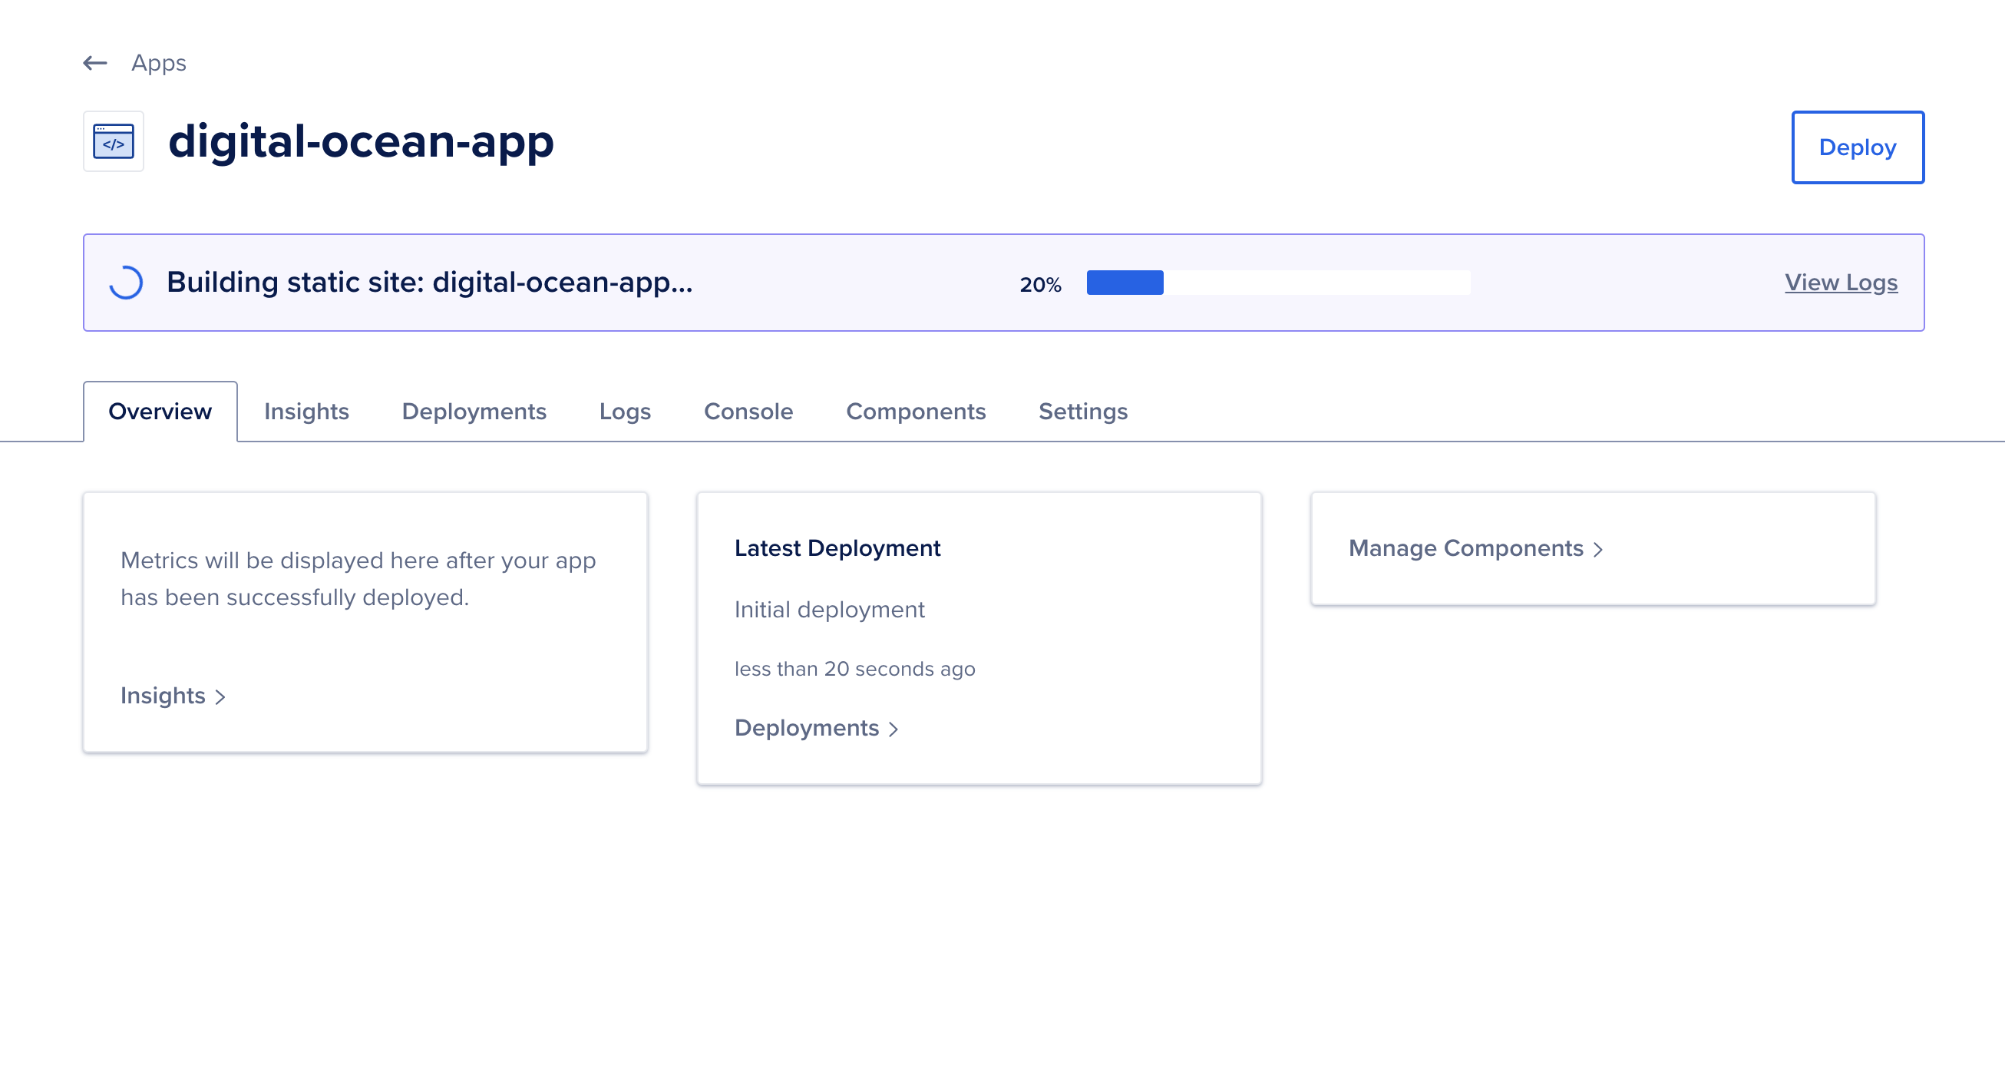Select the Overview tab
The width and height of the screenshot is (2005, 1075).
160,411
